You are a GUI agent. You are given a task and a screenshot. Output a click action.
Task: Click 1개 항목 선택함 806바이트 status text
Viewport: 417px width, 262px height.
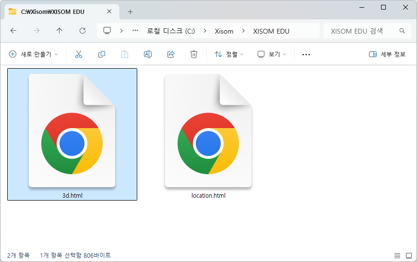coord(75,255)
